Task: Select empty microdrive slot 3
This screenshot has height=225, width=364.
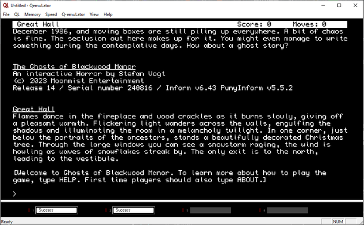Action: coord(210,210)
